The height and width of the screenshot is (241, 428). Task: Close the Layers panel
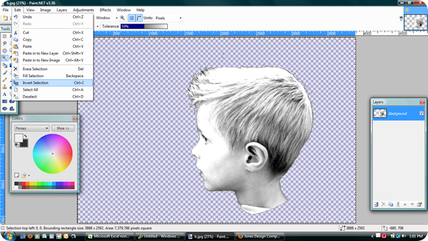pyautogui.click(x=422, y=102)
